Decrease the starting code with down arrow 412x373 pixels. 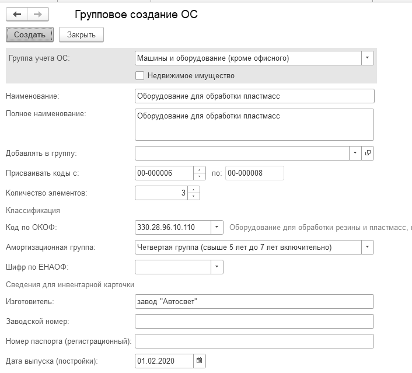pos(200,176)
